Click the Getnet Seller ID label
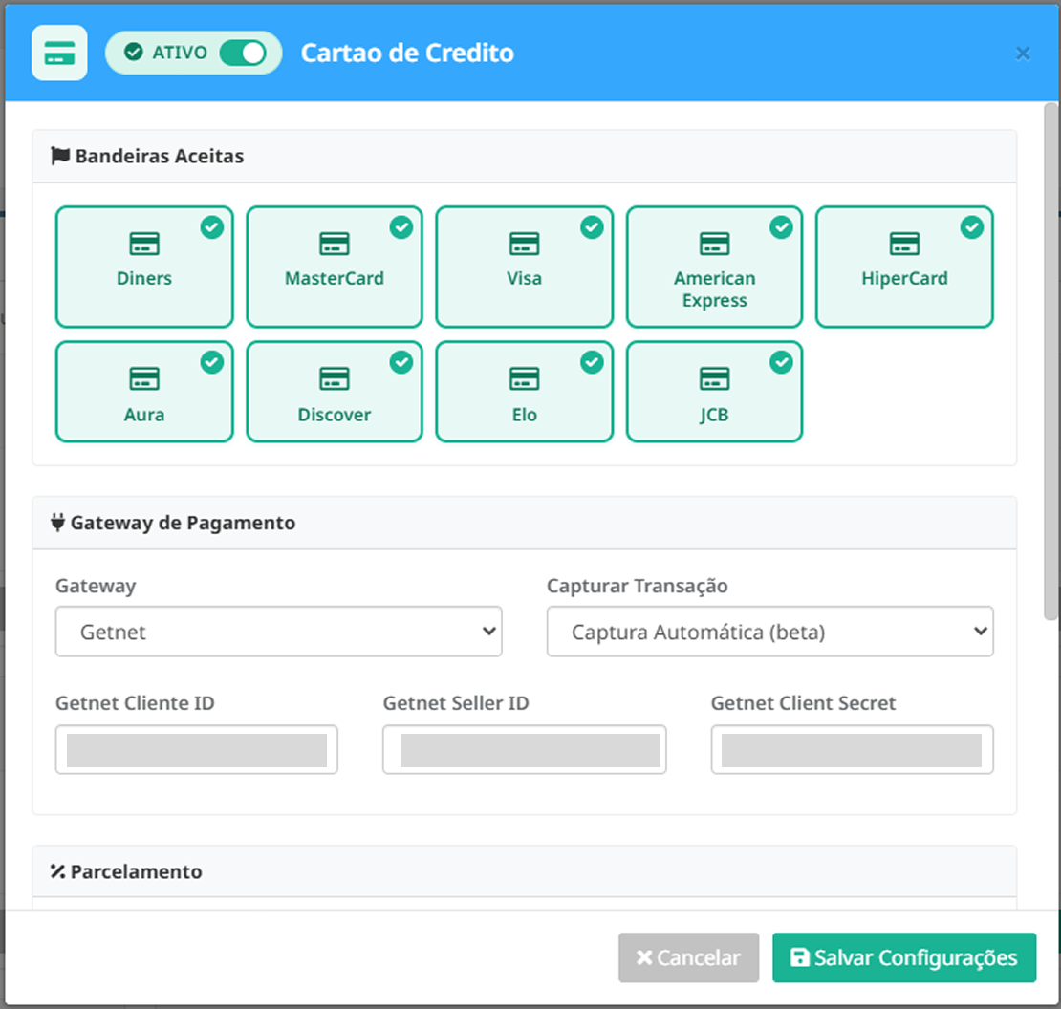The image size is (1061, 1009). tap(456, 703)
